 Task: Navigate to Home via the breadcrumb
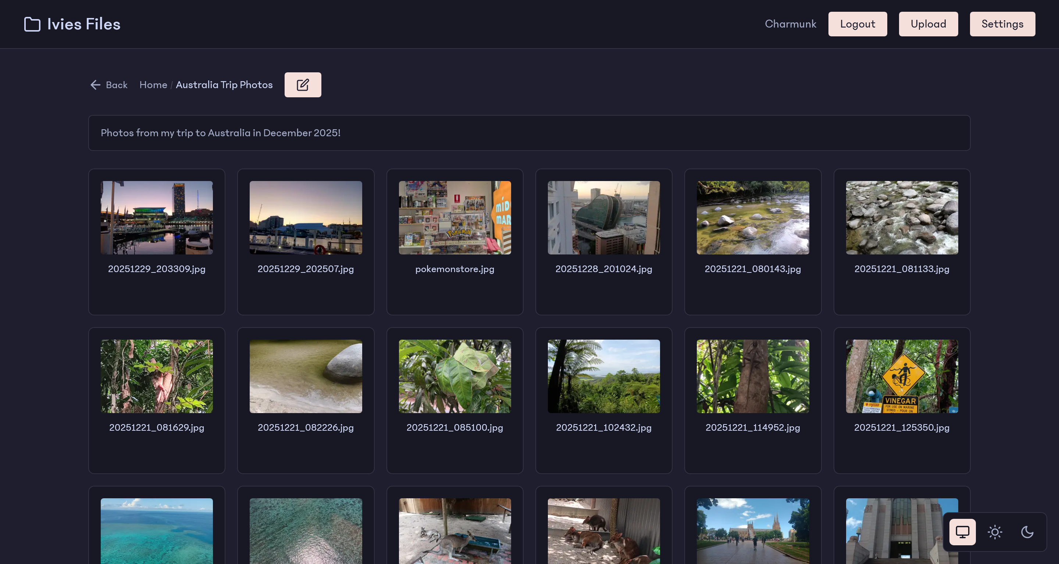pyautogui.click(x=153, y=84)
